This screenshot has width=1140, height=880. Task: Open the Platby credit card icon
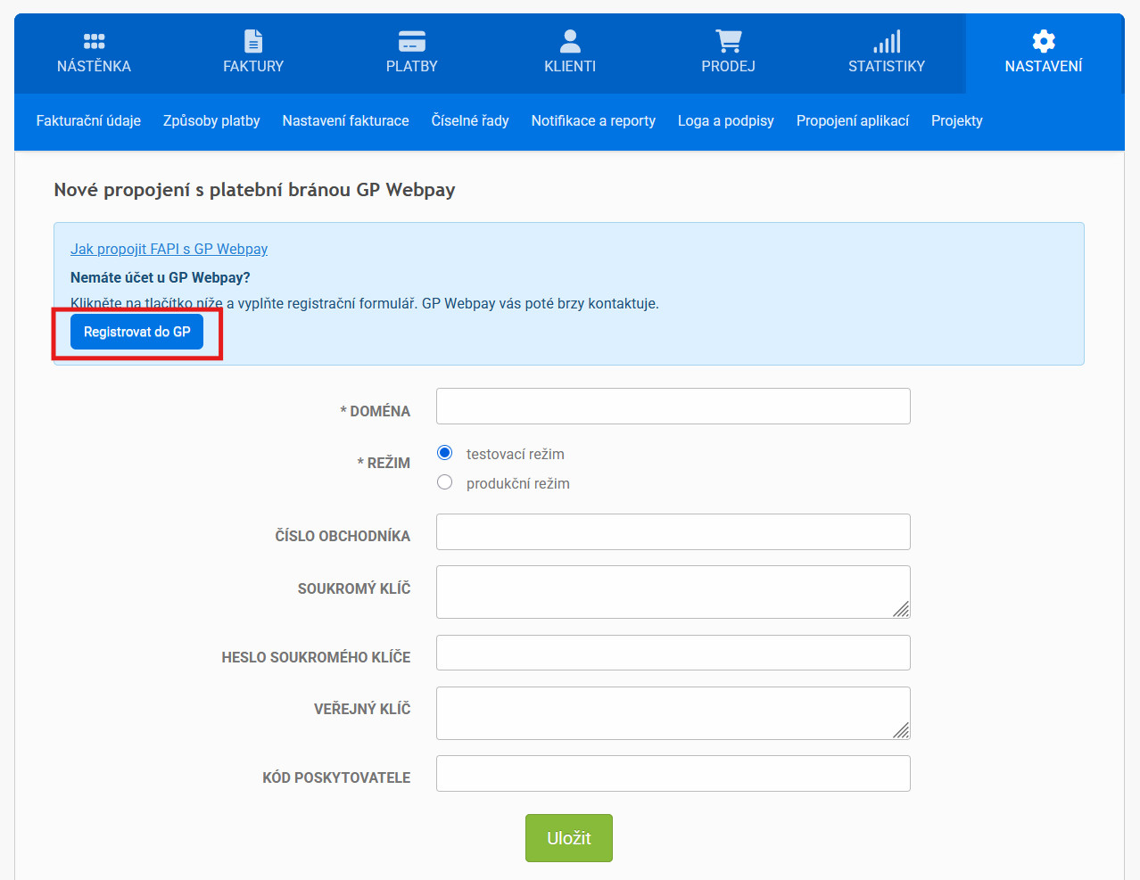click(412, 41)
